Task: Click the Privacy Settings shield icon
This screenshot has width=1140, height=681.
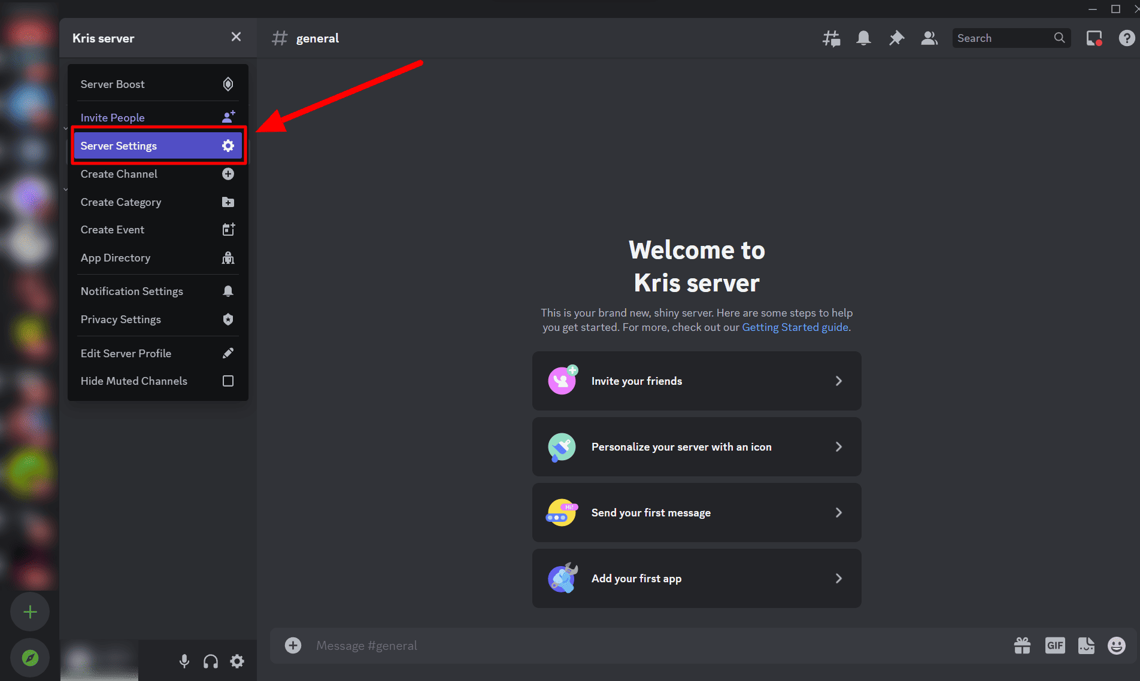Action: tap(228, 320)
